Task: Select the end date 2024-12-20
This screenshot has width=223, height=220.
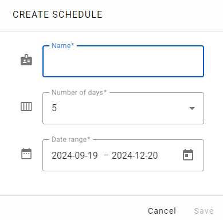Action: click(135, 155)
